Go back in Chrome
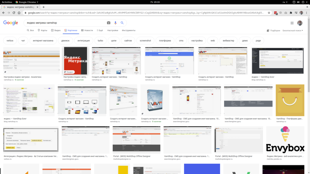Screen dimensions: 310x174 (4, 13)
